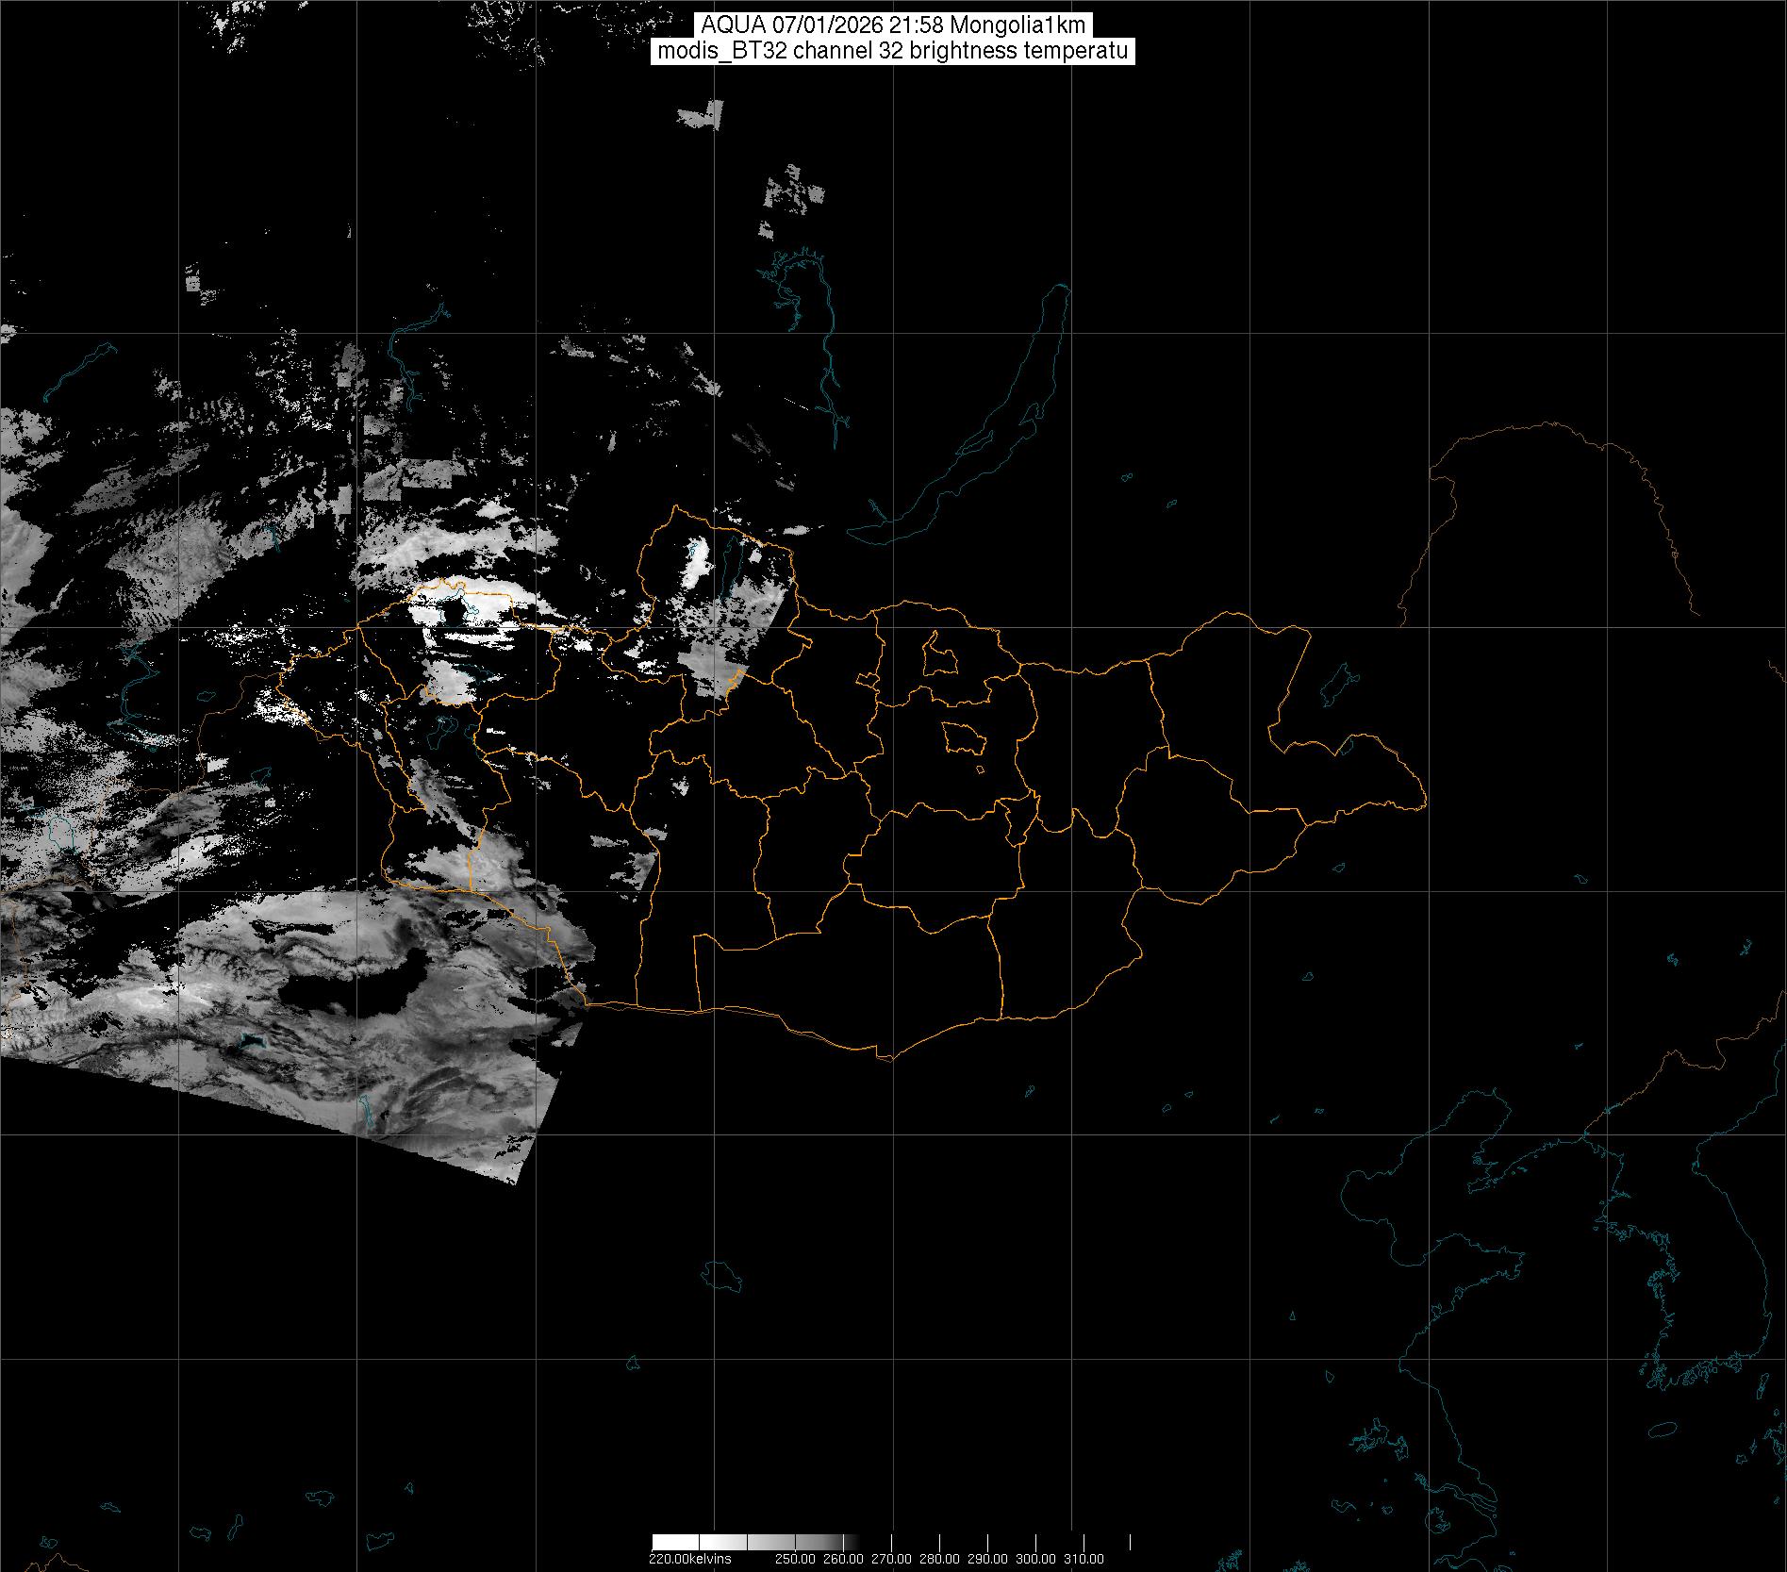
Task: Click the 250.00 tick on the temperature scale
Action: [x=796, y=1559]
